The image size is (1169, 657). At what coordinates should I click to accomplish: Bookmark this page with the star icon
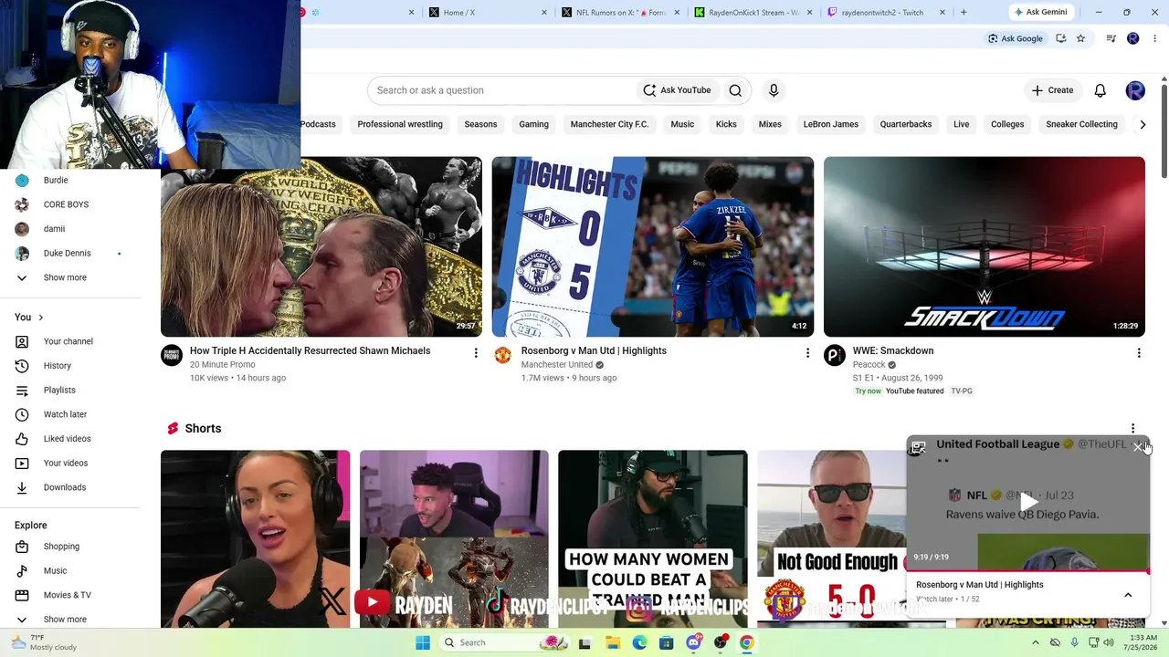(x=1080, y=38)
